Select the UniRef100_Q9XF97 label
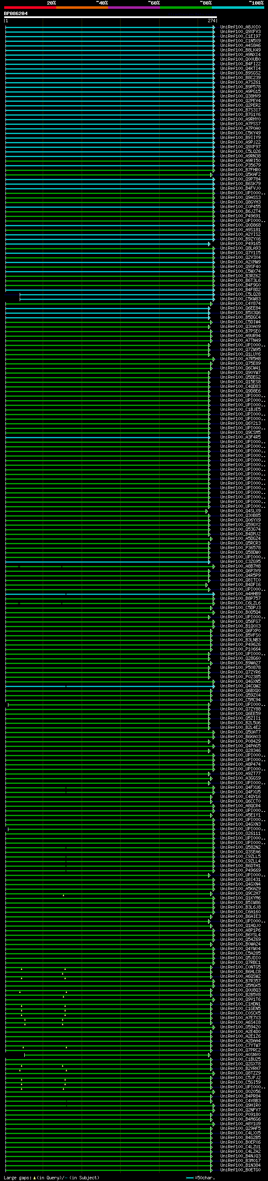 click(240, 147)
